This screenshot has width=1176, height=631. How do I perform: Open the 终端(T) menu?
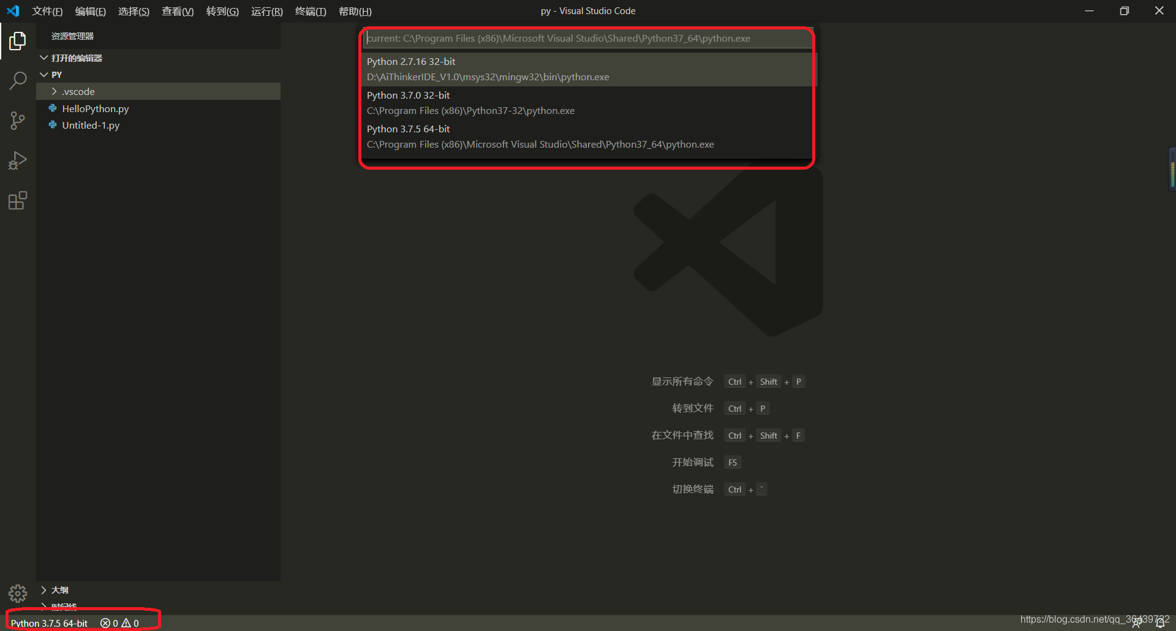(311, 11)
